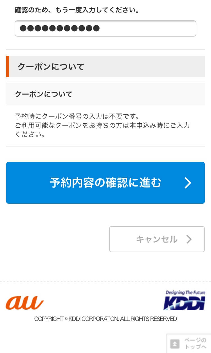Click the orange accent bar on coupon header

[8, 66]
